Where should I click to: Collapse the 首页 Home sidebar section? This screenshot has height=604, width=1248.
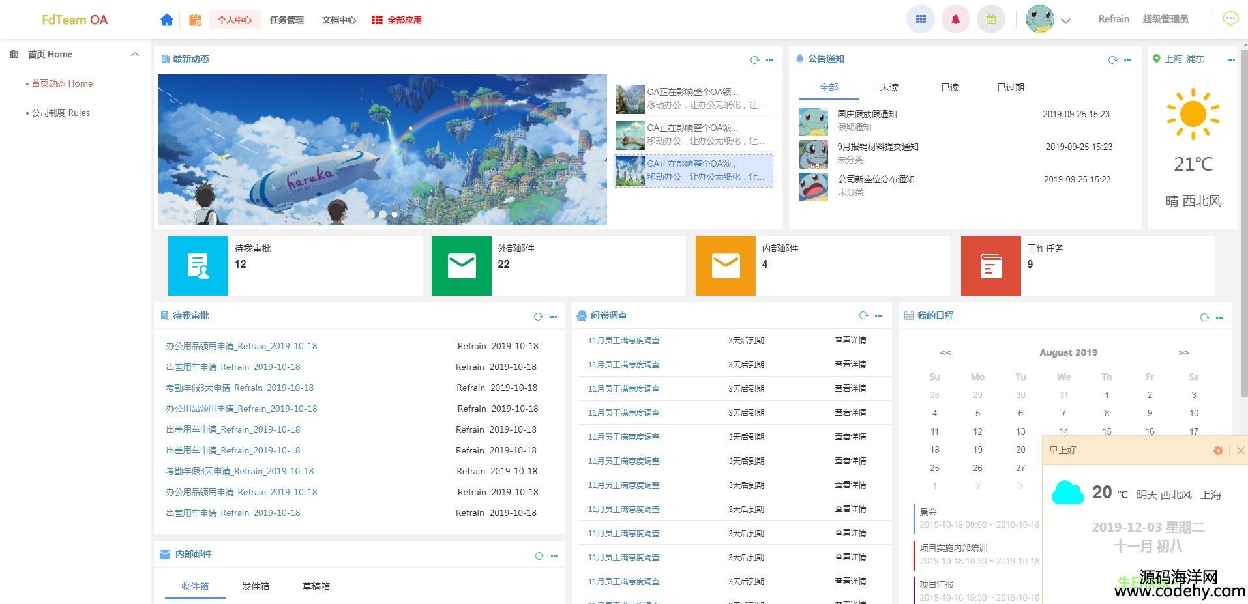[x=135, y=54]
